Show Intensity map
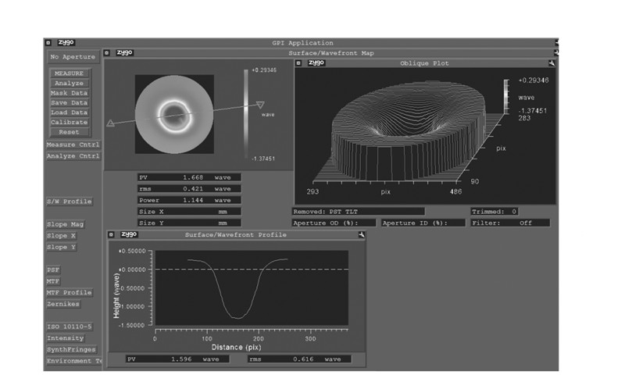 pos(66,338)
